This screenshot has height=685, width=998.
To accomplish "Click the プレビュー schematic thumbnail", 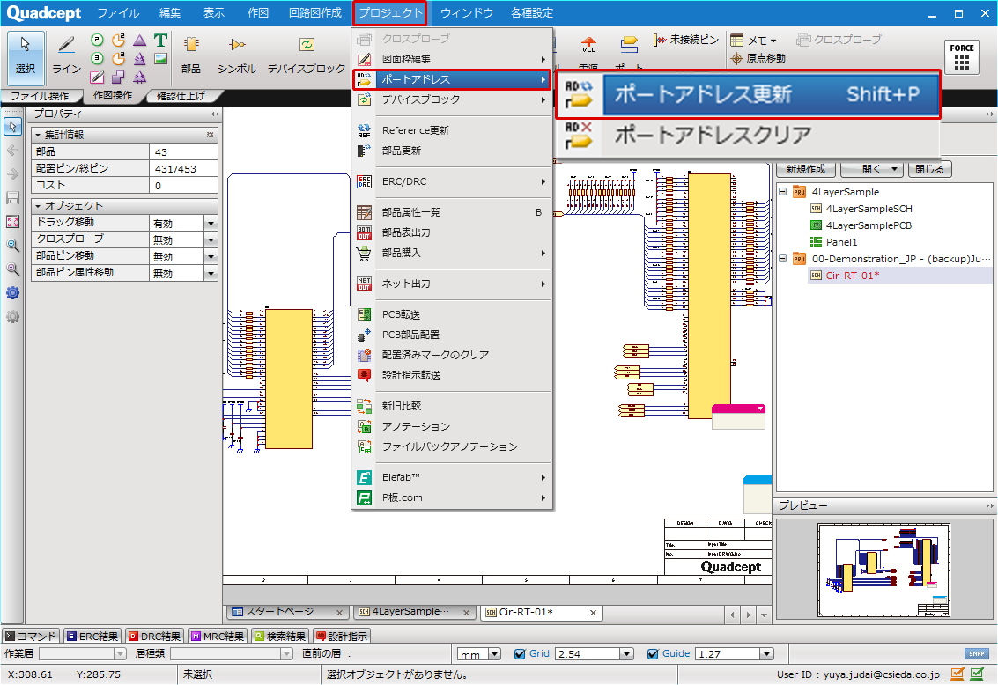I will pyautogui.click(x=883, y=570).
